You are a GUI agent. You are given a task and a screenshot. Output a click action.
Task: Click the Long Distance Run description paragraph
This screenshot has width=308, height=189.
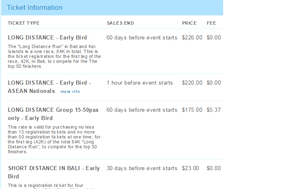click(54, 57)
